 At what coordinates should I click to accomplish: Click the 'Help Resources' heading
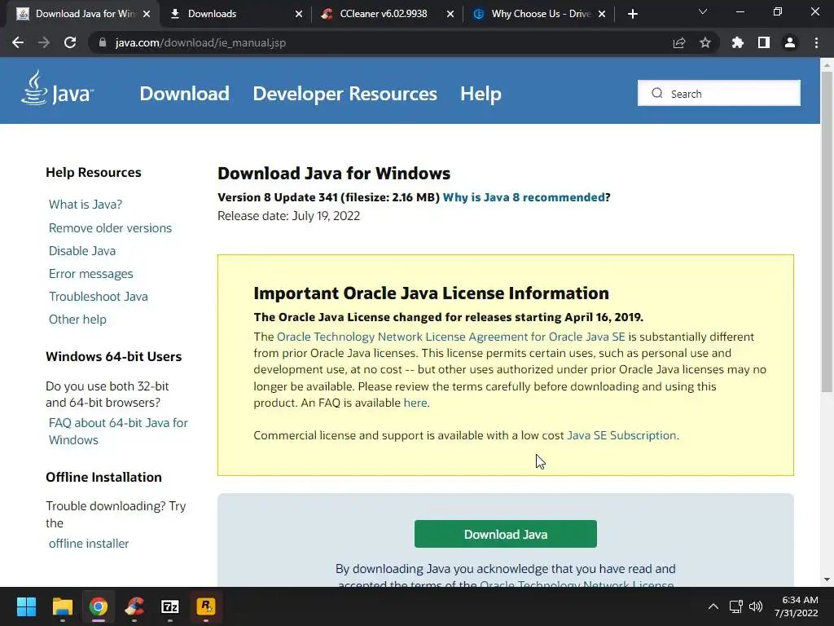click(x=94, y=173)
